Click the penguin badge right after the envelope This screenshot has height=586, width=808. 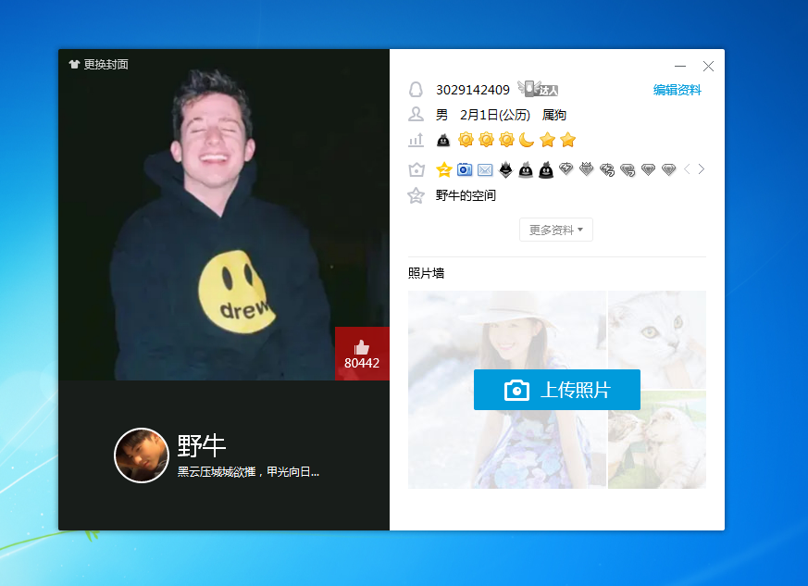(505, 169)
